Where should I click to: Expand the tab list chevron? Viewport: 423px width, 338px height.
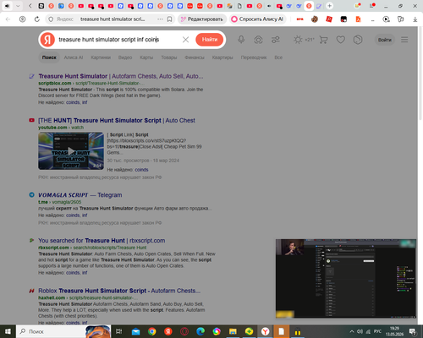(x=18, y=6)
